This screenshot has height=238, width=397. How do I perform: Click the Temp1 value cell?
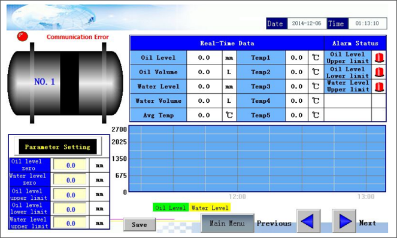tap(297, 57)
